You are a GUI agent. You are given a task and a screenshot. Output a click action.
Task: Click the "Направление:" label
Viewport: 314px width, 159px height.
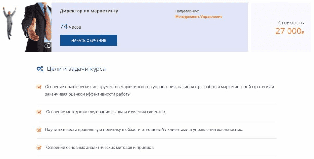coord(187,11)
